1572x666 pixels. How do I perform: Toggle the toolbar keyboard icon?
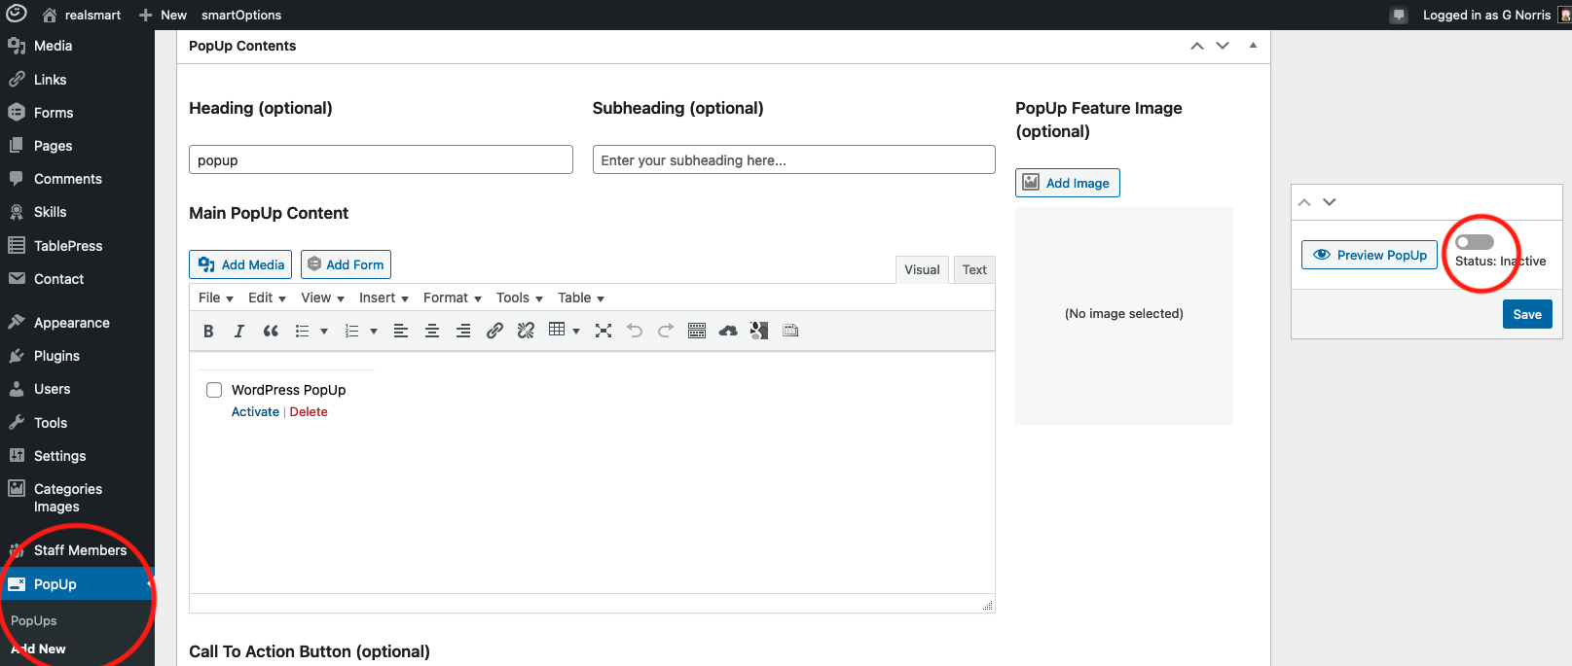pyautogui.click(x=696, y=332)
